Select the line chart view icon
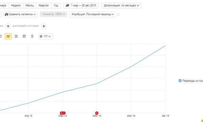The image size is (203, 122). (8, 36)
